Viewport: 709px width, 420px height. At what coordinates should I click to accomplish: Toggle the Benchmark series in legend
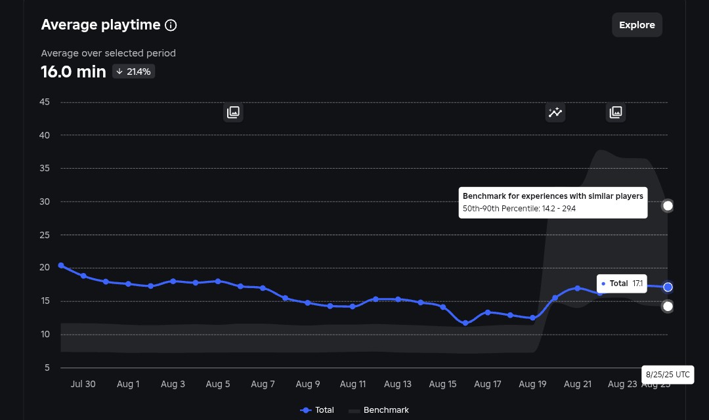379,410
